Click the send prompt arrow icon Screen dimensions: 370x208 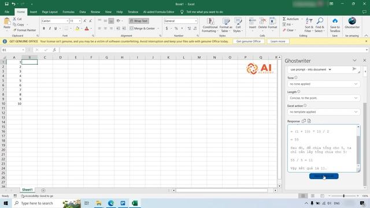(354, 69)
